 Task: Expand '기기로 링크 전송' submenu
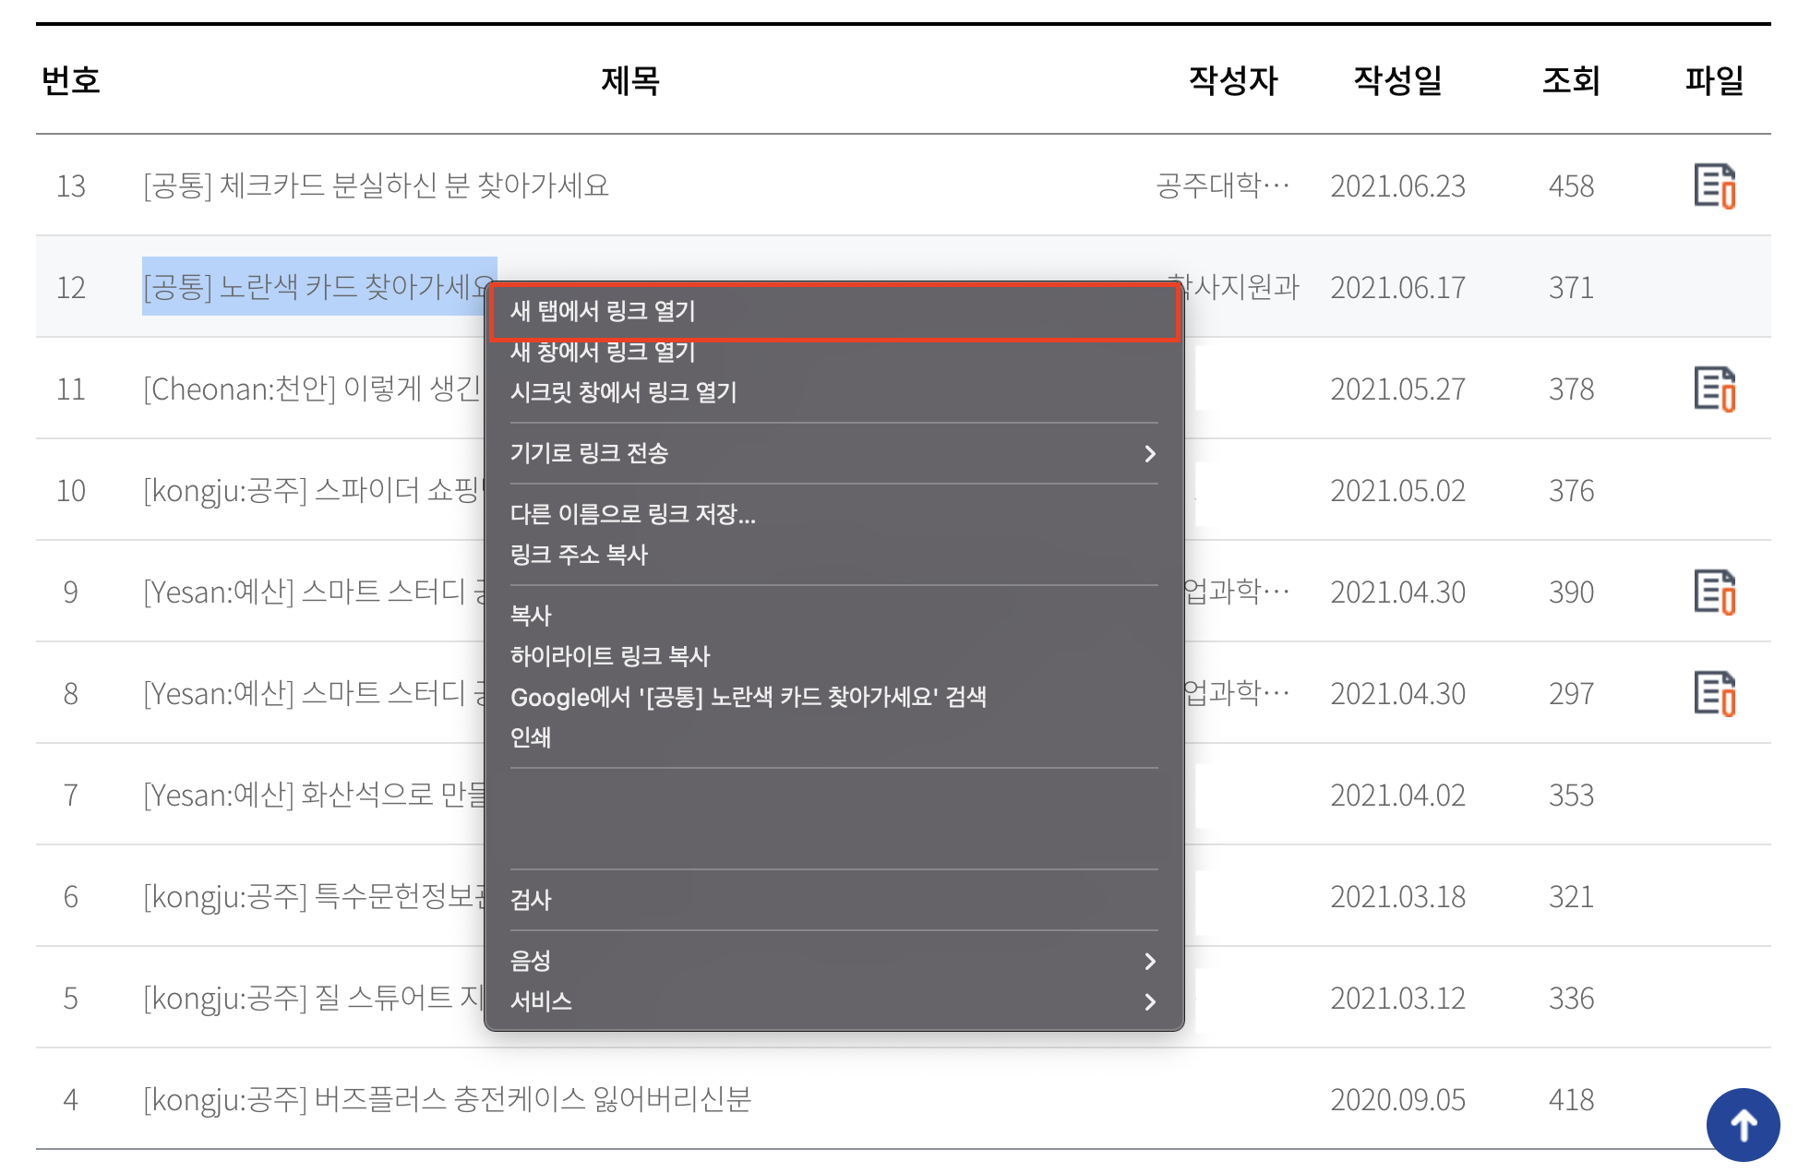[x=834, y=453]
